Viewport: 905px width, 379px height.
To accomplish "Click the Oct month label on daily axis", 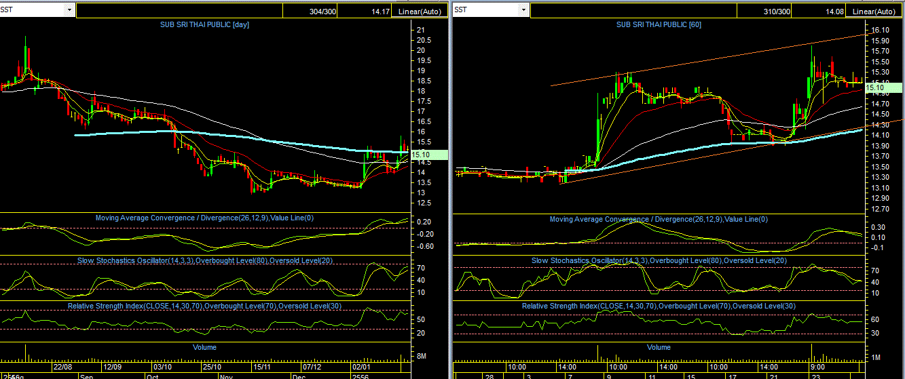I will [154, 376].
